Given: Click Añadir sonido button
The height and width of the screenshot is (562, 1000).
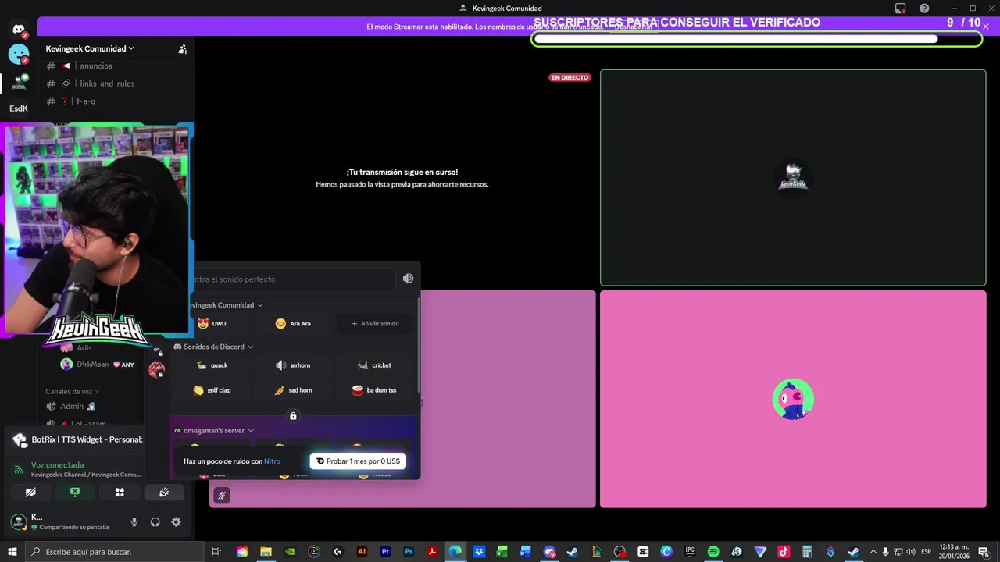Looking at the screenshot, I should click(x=374, y=323).
